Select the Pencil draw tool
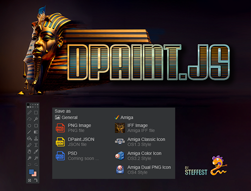 point(29,113)
